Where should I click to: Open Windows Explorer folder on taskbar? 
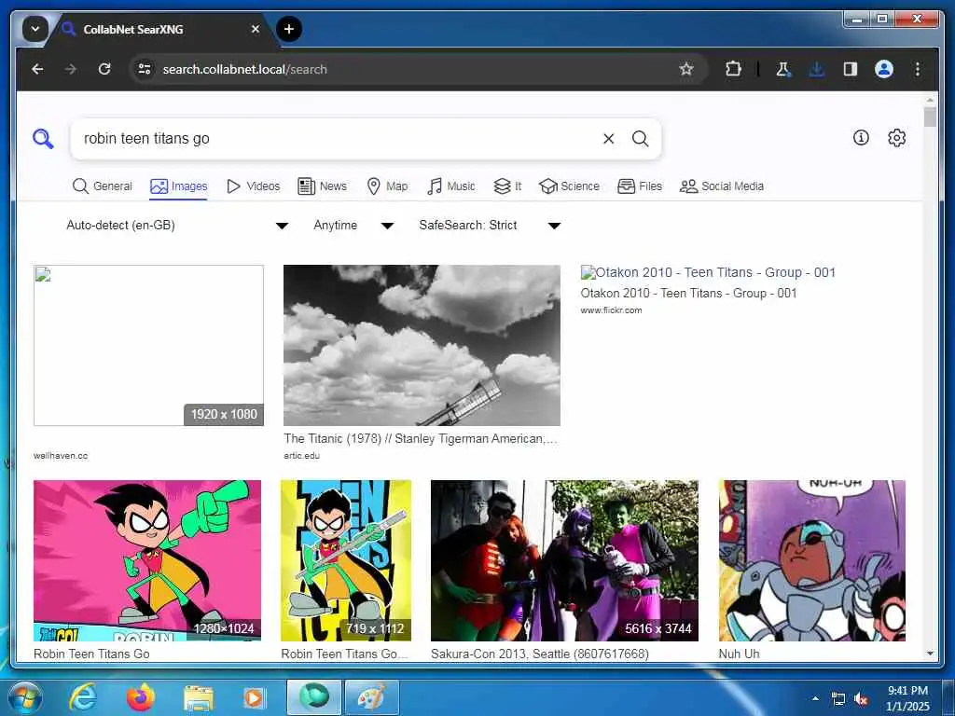198,697
